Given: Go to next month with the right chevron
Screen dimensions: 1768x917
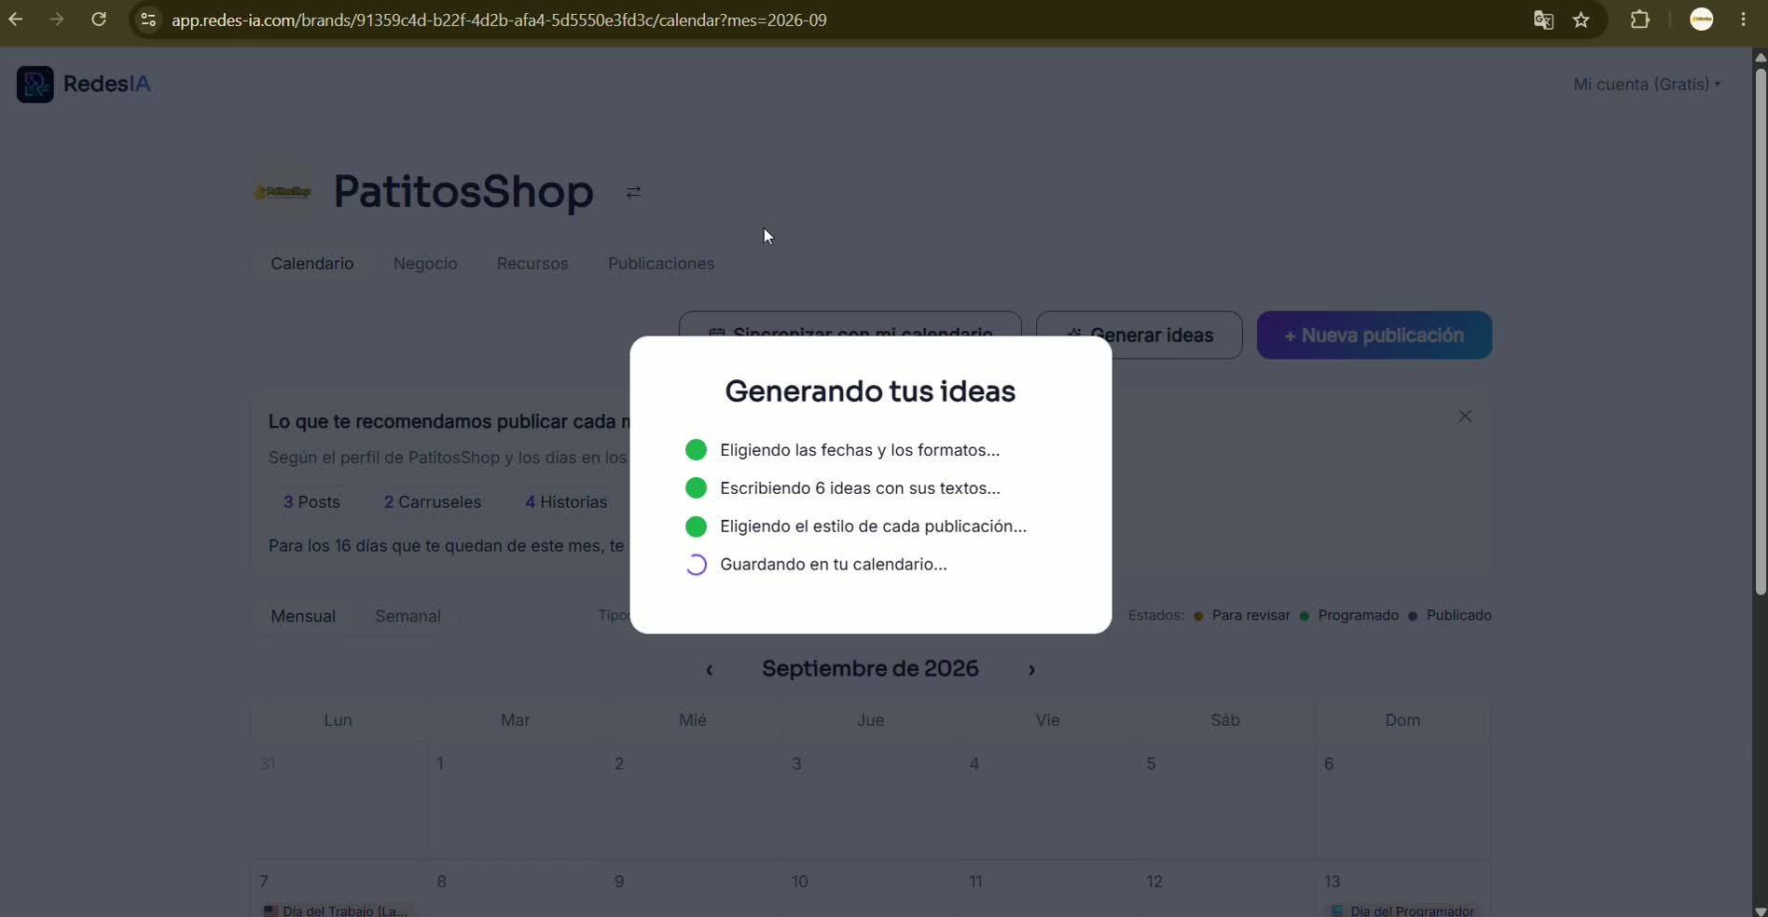Looking at the screenshot, I should coord(1031,669).
